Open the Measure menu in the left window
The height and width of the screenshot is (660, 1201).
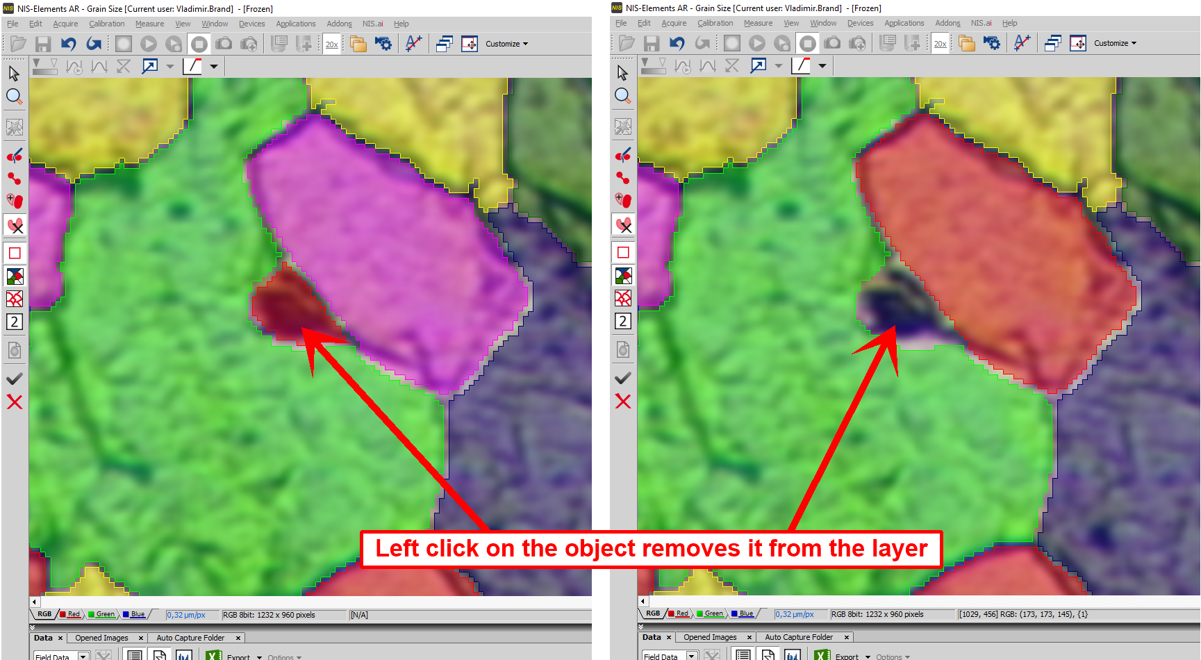click(x=149, y=24)
